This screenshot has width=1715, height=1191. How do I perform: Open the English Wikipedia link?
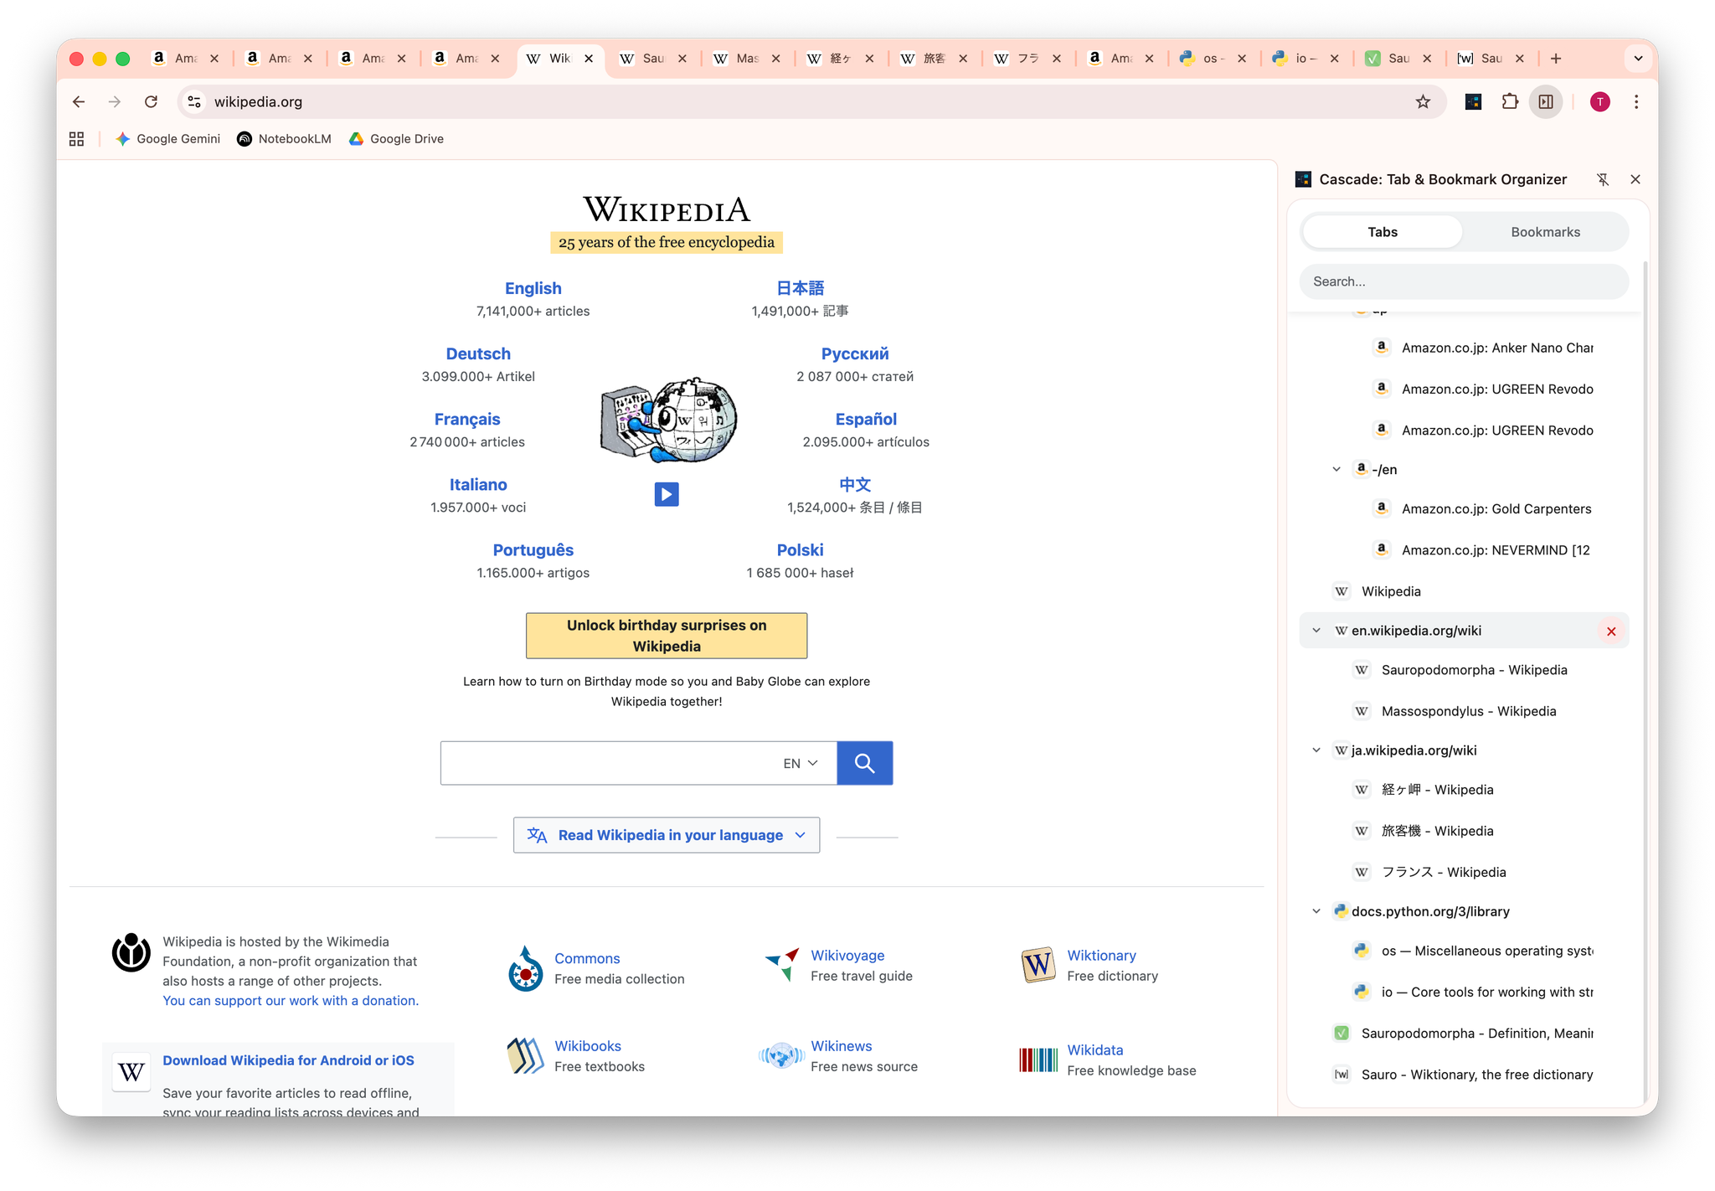(x=533, y=288)
